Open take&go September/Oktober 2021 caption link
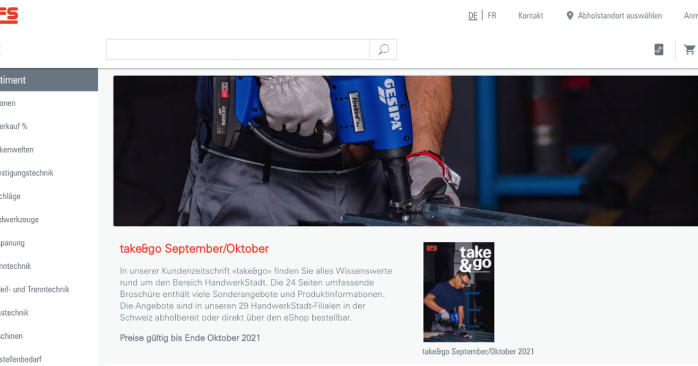This screenshot has width=698, height=366. [x=478, y=351]
